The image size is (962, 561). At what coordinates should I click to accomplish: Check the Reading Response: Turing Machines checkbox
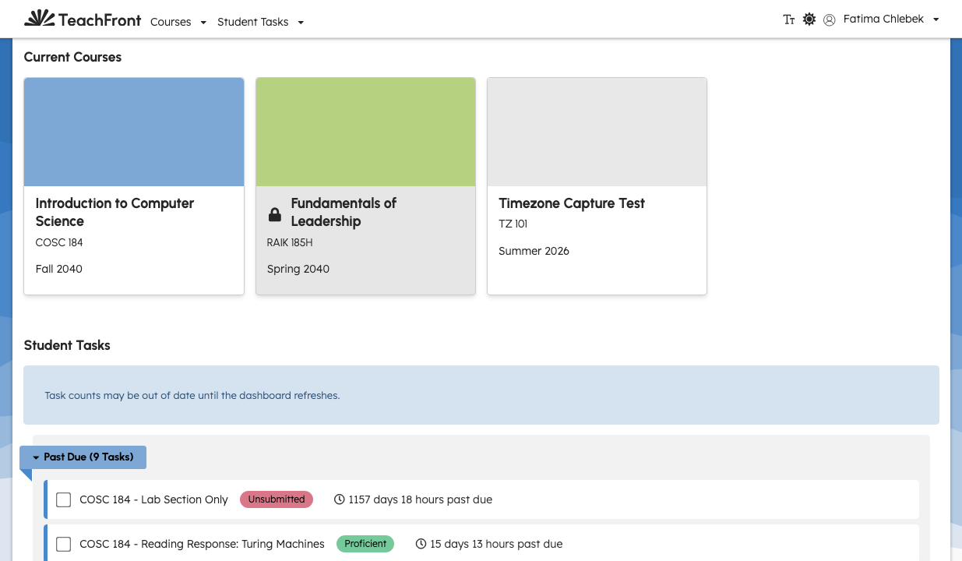64,544
